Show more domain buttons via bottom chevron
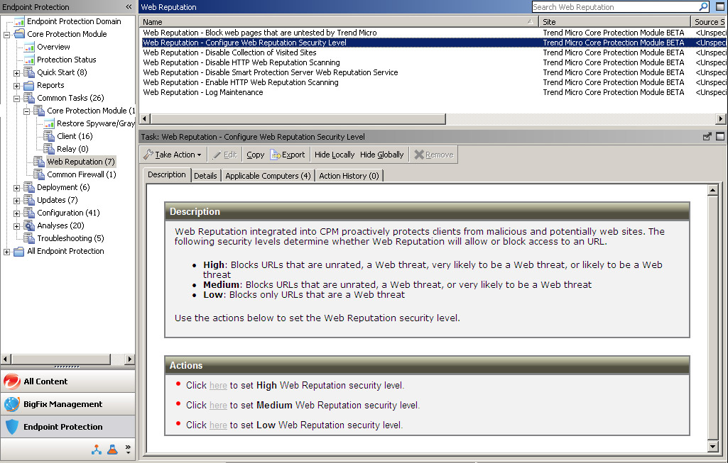 (128, 449)
